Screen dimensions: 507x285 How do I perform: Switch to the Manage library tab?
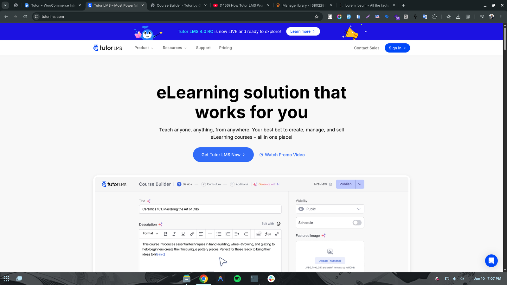coord(304,5)
